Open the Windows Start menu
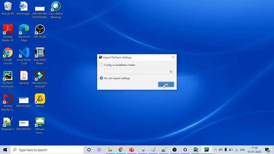The image size is (274, 154). click(x=5, y=150)
